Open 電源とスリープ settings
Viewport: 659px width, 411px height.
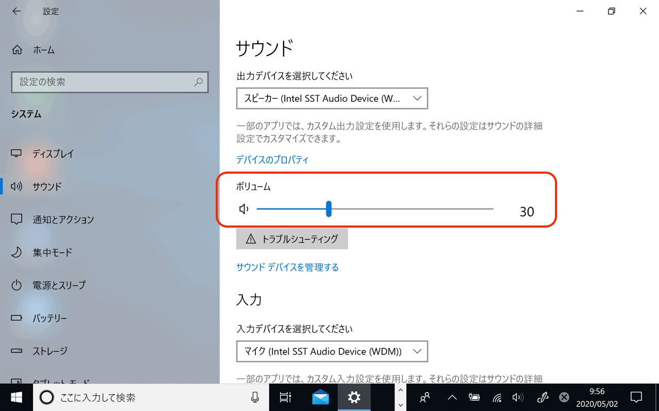tap(59, 285)
